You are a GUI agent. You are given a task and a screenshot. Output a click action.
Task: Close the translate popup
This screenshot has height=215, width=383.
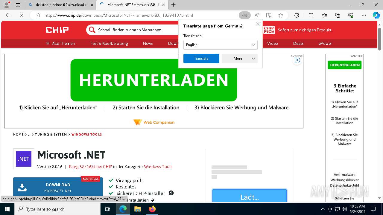(x=257, y=24)
